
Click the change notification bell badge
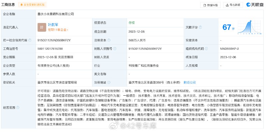pos(32,5)
